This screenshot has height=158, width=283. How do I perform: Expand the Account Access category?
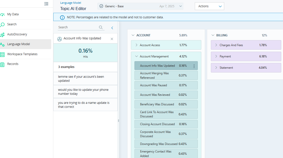[x=136, y=45]
